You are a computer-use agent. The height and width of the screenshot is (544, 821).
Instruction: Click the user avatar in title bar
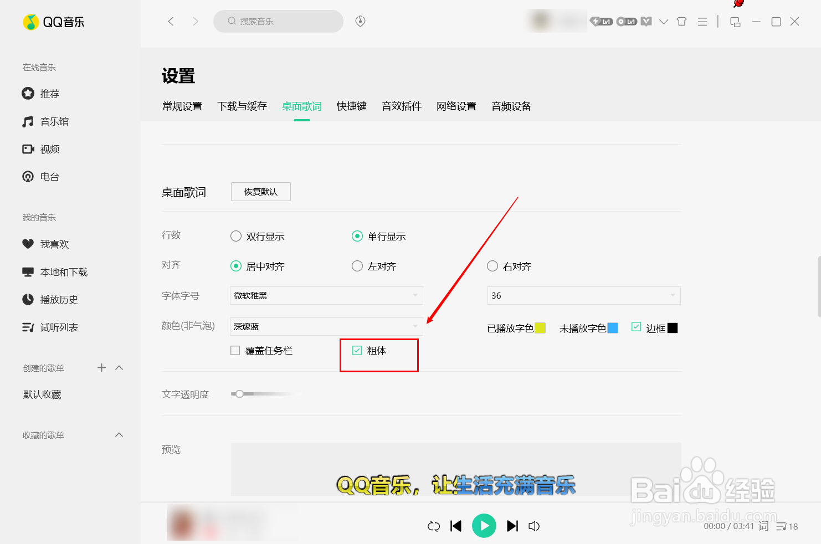click(541, 21)
